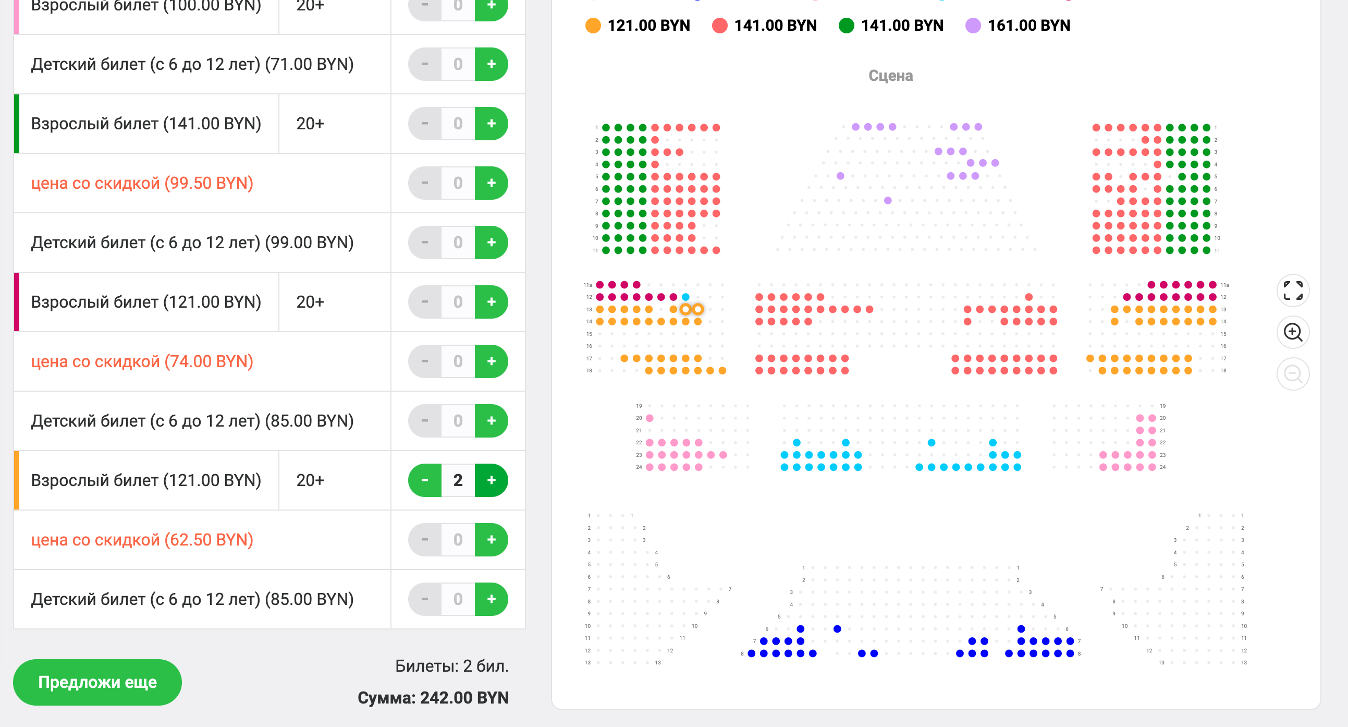Deselect the first selected seat in row 13
Image resolution: width=1348 pixels, height=727 pixels.
tap(685, 309)
